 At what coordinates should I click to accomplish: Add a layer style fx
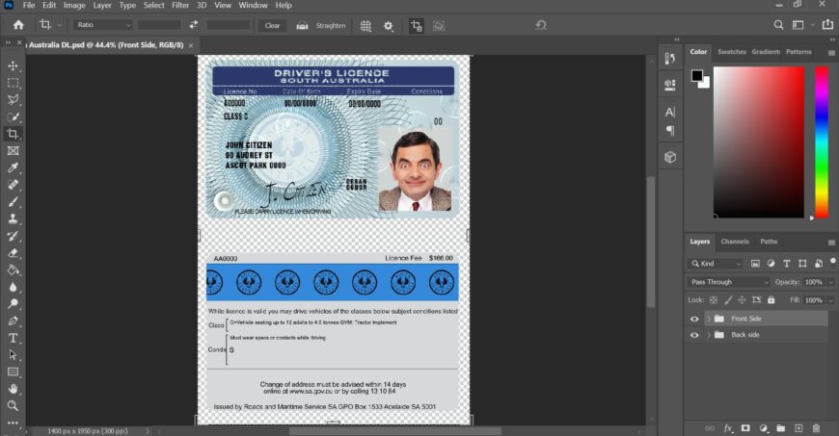click(728, 428)
